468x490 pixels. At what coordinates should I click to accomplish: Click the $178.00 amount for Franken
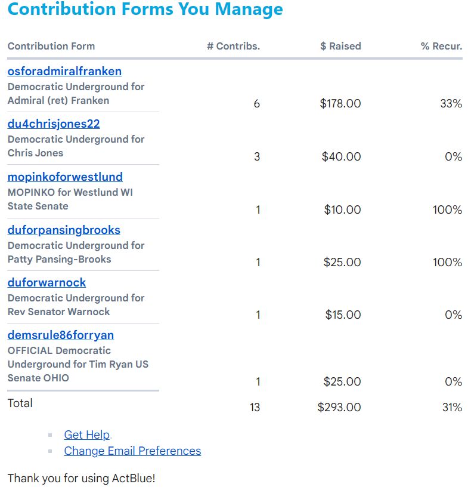[x=340, y=104]
